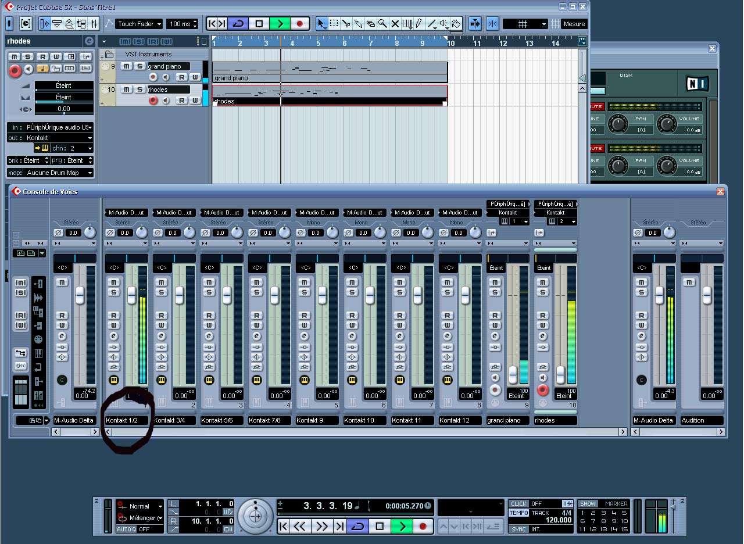
Task: Open the Aucune Drum Map dropdown
Action: point(58,173)
